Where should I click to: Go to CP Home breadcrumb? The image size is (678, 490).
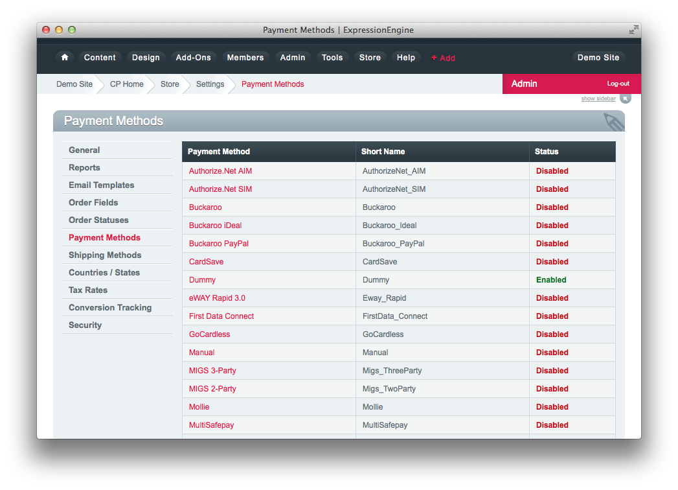[x=127, y=84]
